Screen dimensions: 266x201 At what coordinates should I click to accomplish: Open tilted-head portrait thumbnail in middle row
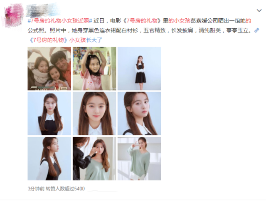pyautogui.click(x=139, y=114)
